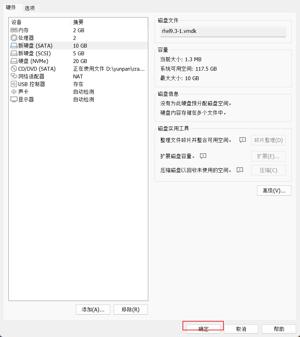
Task: Click the 最大大小: 10 GB text
Action: (x=179, y=78)
